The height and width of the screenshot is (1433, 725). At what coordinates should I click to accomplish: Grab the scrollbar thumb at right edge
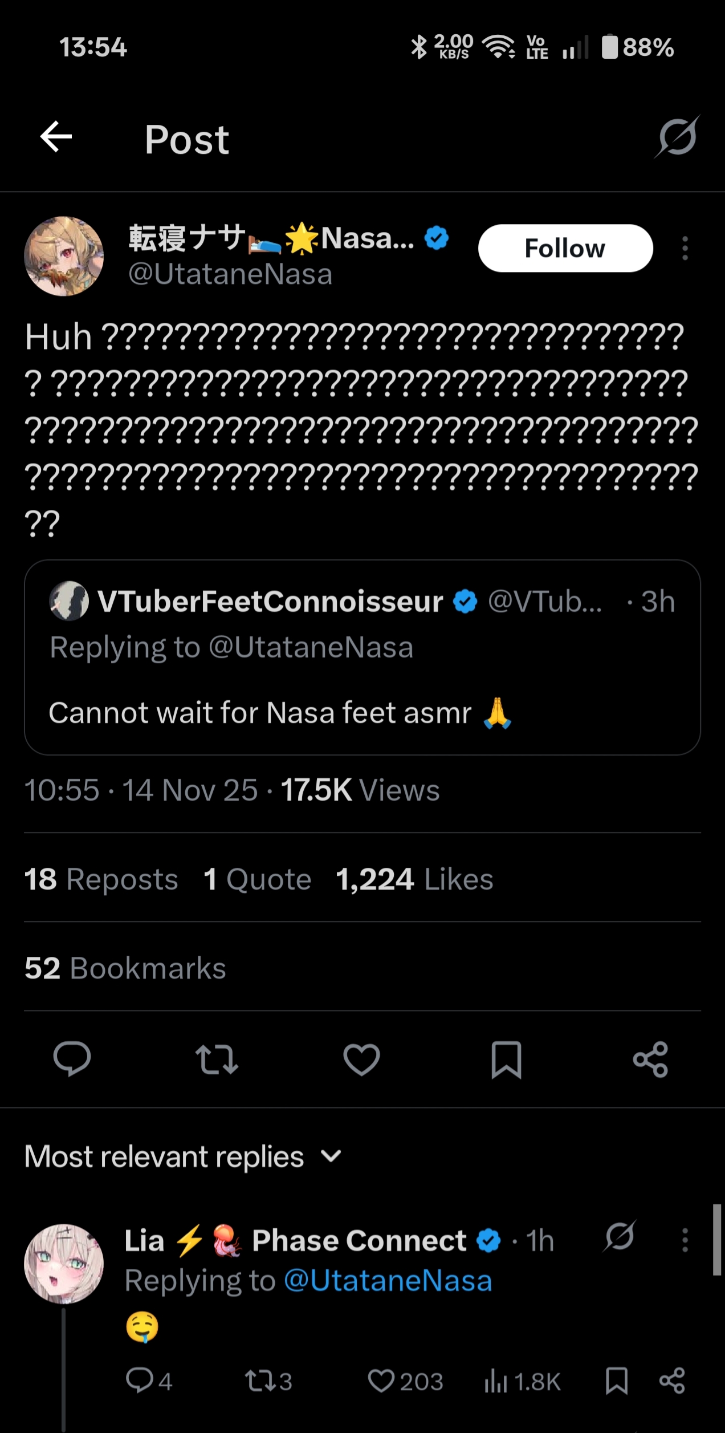pyautogui.click(x=717, y=1239)
